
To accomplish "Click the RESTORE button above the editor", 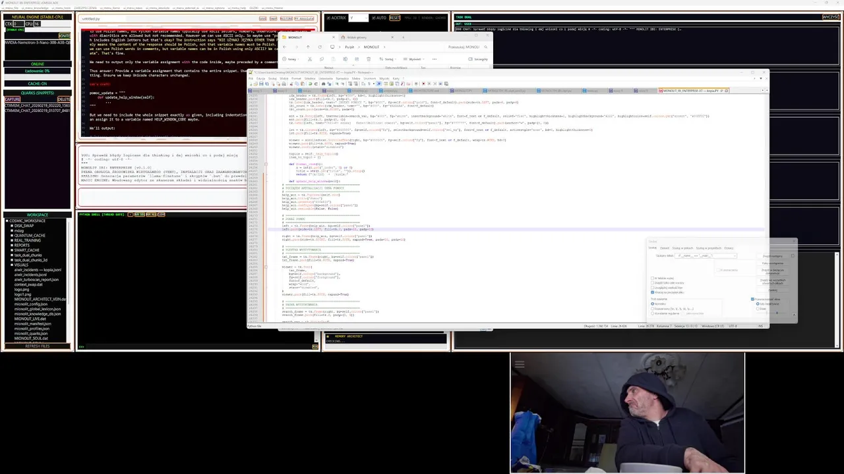I will click(x=286, y=18).
